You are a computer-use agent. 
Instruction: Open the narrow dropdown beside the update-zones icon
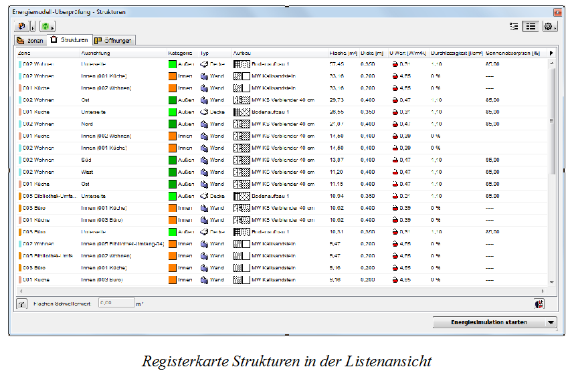click(x=32, y=26)
